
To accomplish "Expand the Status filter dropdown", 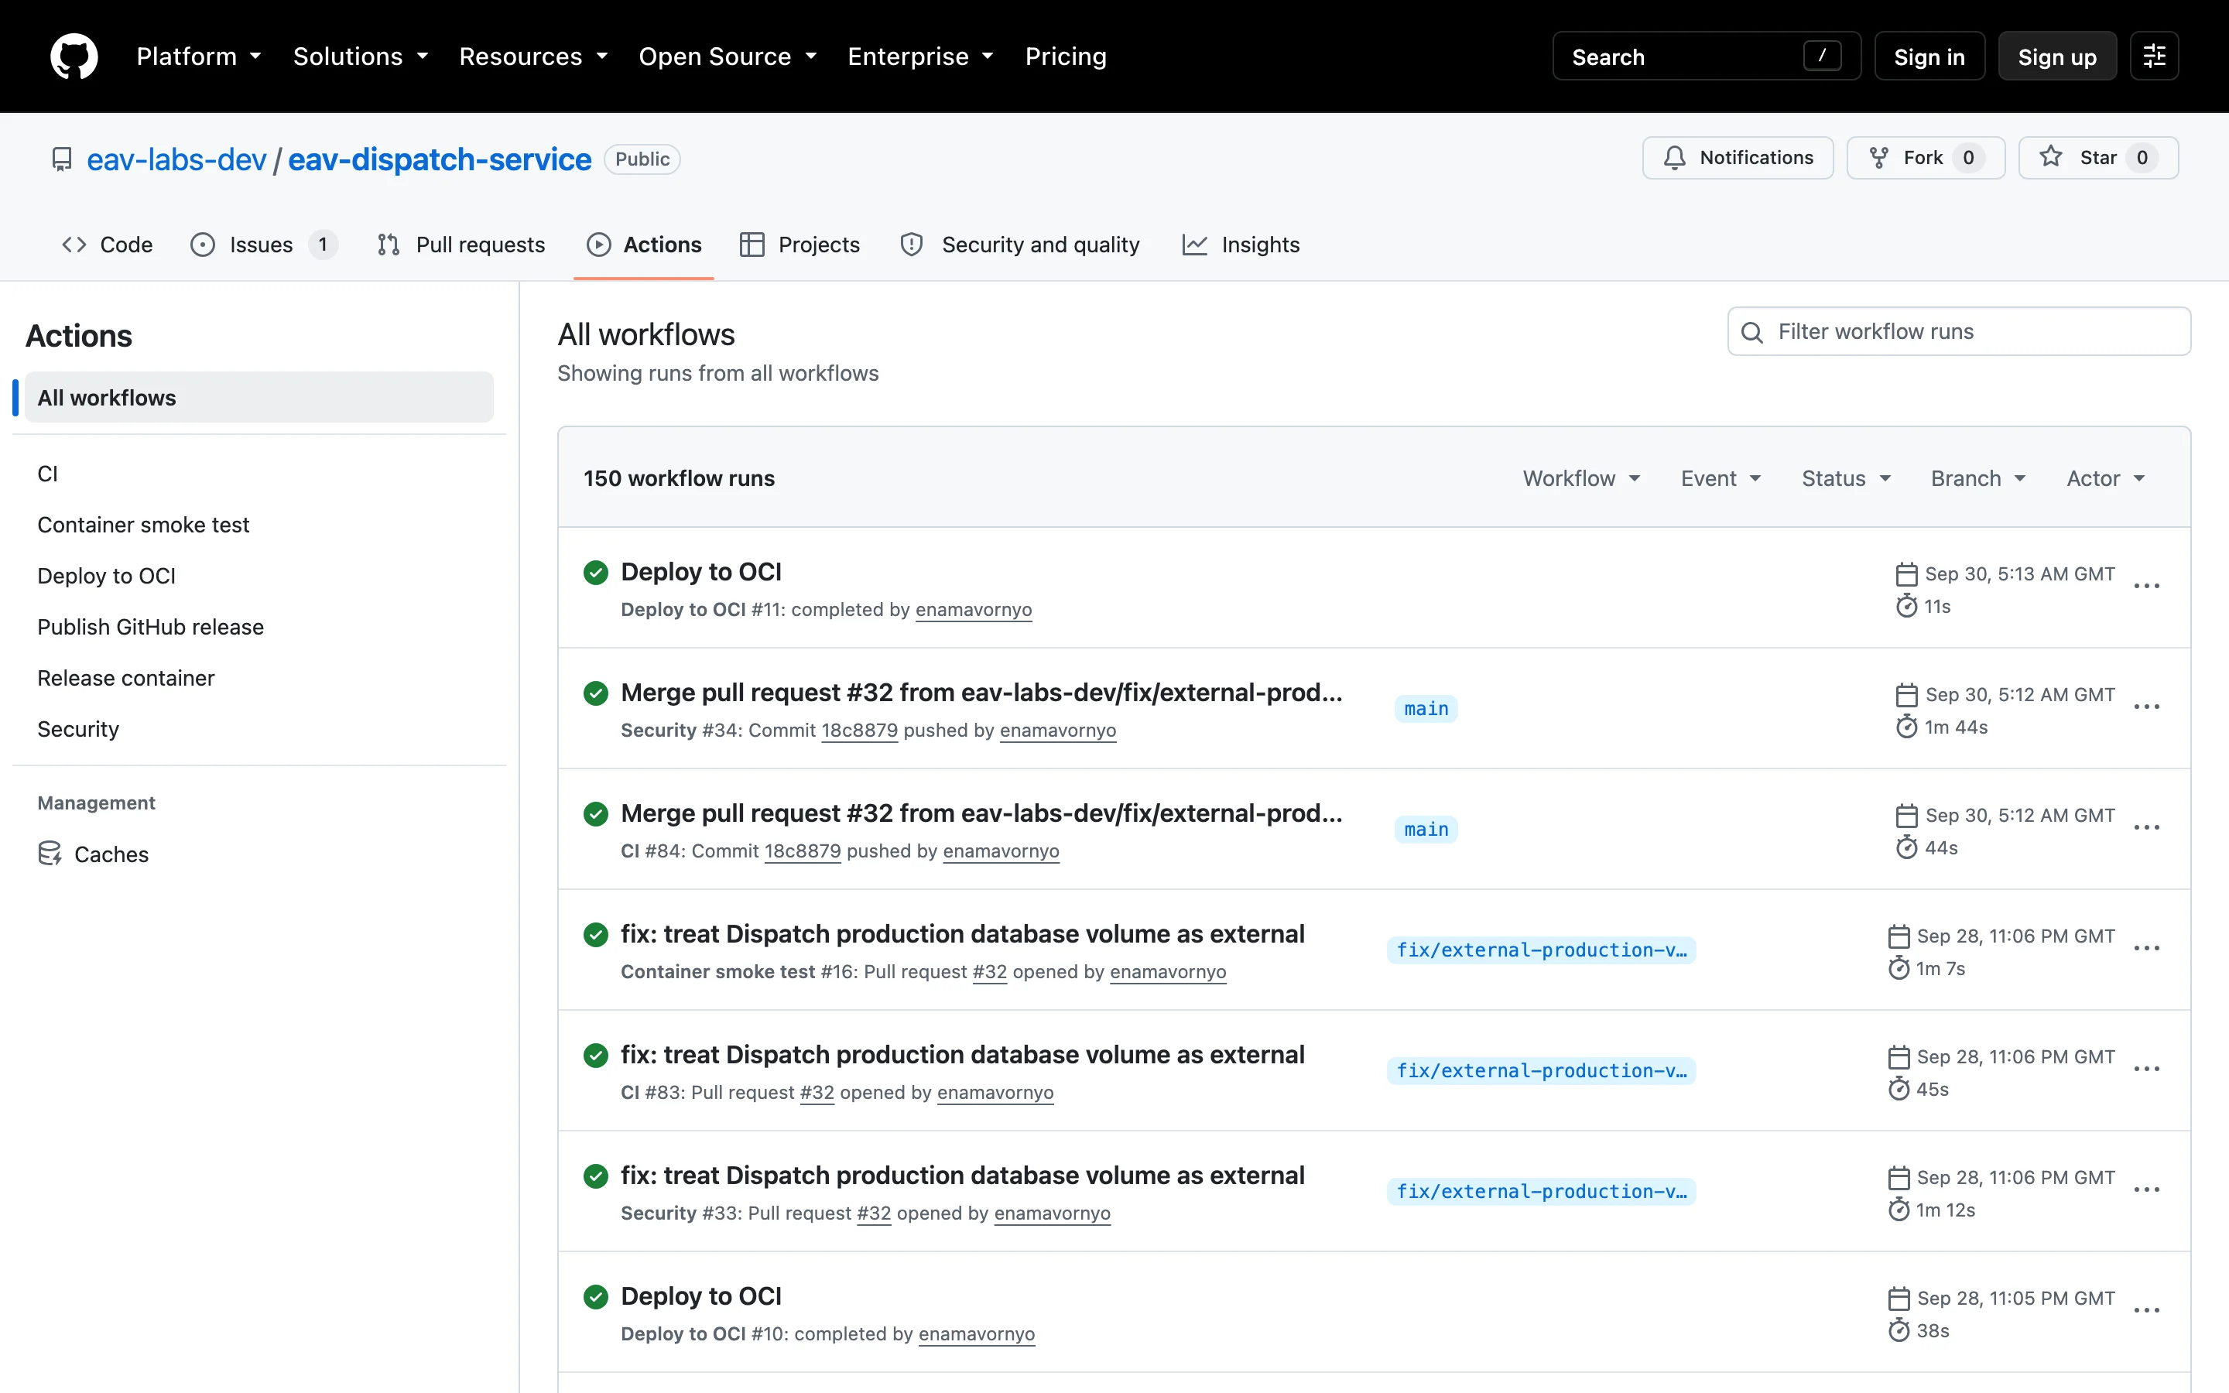I will [1846, 478].
